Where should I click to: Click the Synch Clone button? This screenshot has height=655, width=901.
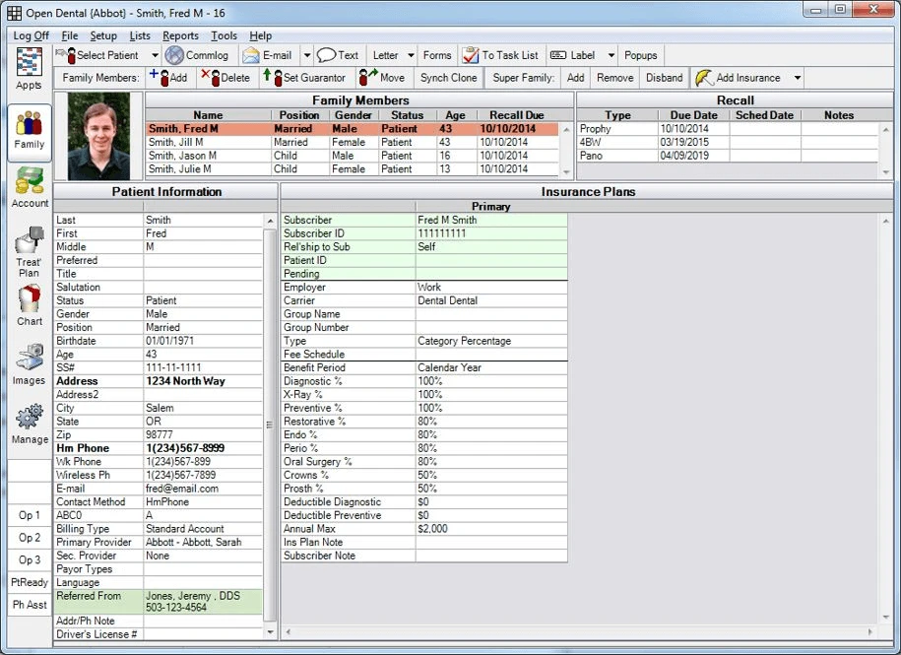[x=448, y=78]
